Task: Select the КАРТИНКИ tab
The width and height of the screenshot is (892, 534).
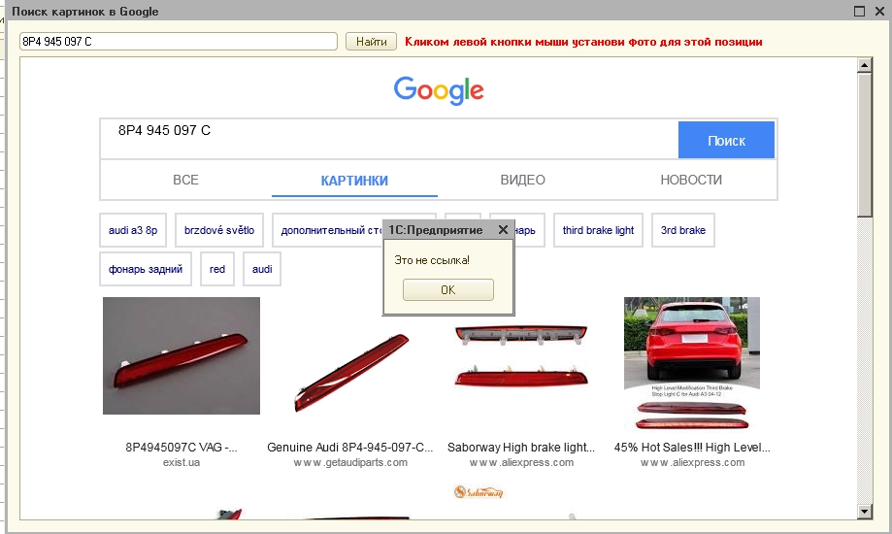Action: tap(354, 181)
